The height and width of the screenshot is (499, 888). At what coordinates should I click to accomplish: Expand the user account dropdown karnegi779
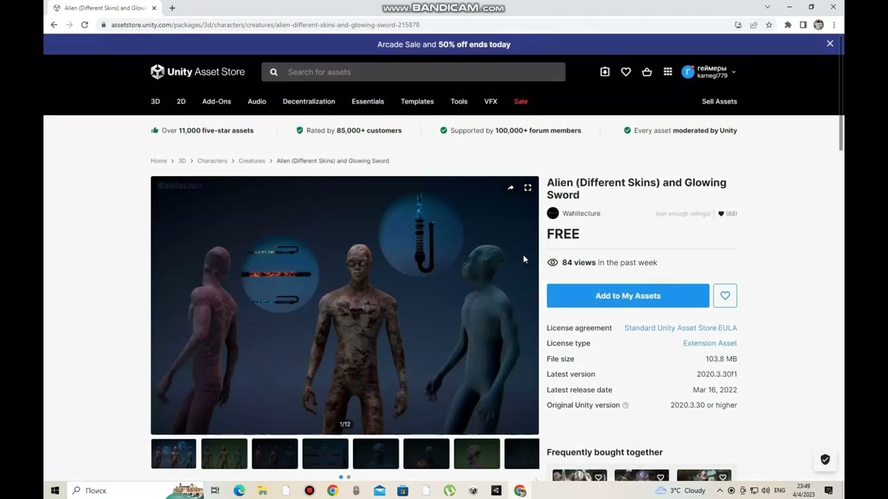(x=733, y=72)
